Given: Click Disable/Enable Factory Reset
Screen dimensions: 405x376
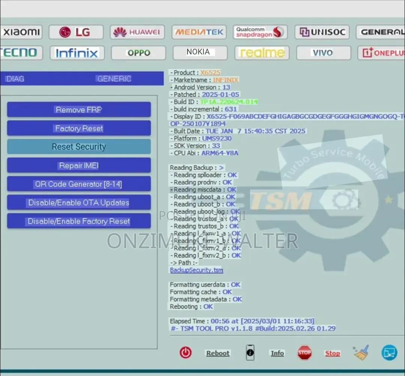Looking at the screenshot, I should (79, 221).
